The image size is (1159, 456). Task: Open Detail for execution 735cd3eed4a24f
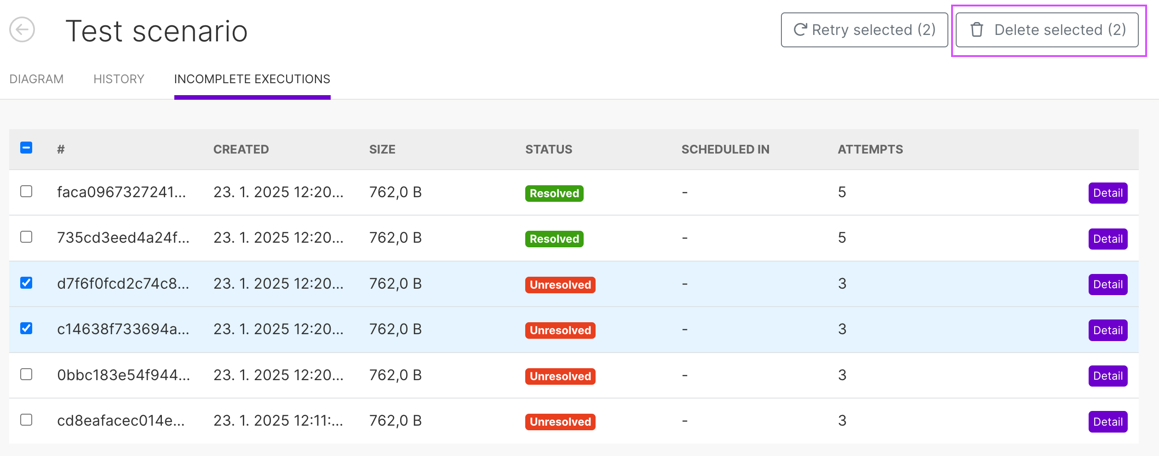(x=1108, y=239)
